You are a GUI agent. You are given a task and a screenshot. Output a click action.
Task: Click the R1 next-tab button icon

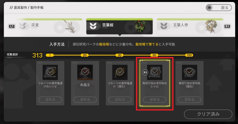tap(227, 26)
